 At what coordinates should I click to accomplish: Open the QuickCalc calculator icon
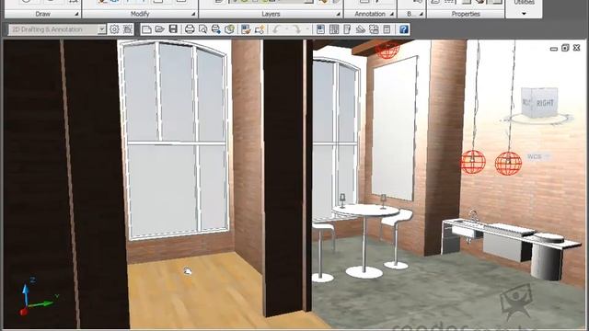point(387,29)
